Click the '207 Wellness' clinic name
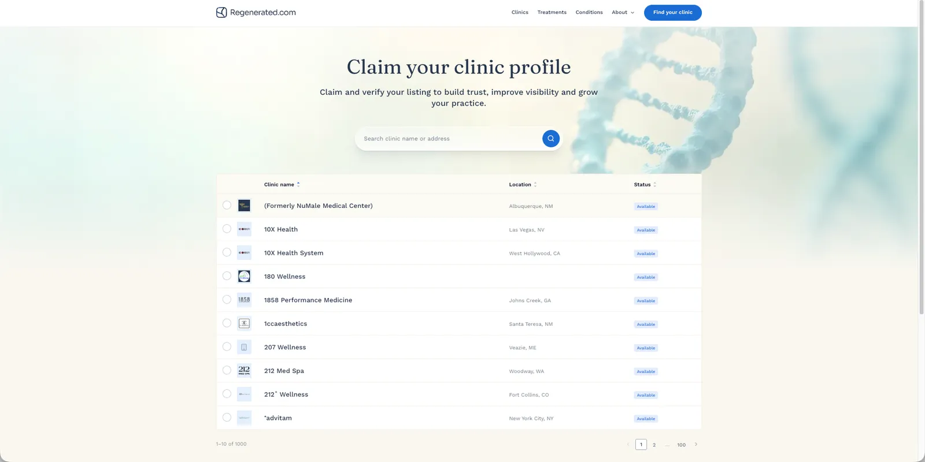The image size is (925, 462). tap(285, 347)
